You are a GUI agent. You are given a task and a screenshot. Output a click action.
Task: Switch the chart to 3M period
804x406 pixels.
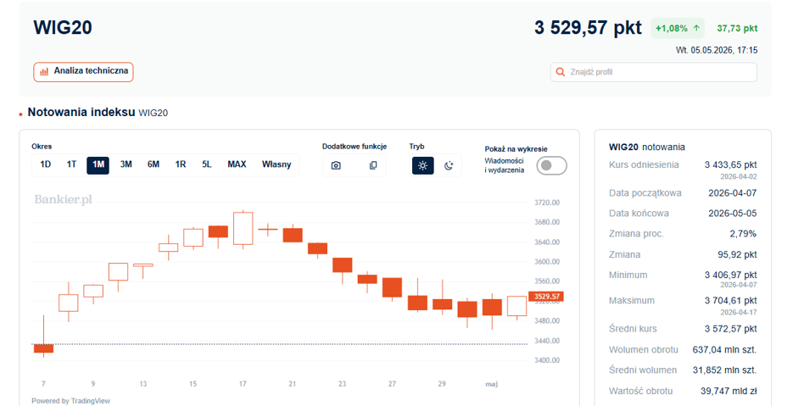[126, 164]
